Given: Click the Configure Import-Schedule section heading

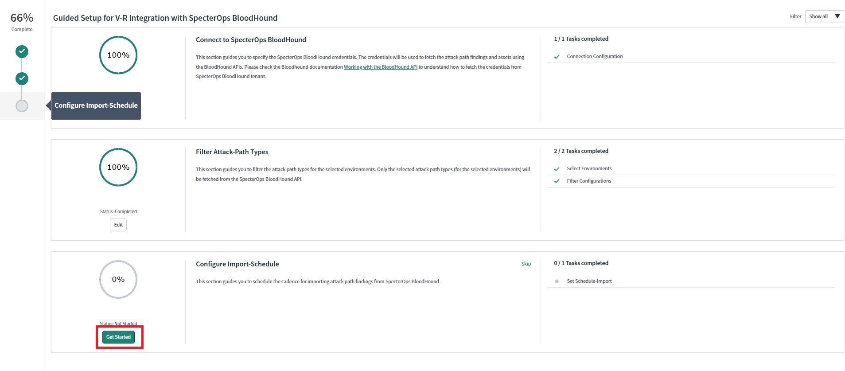Looking at the screenshot, I should click(238, 264).
